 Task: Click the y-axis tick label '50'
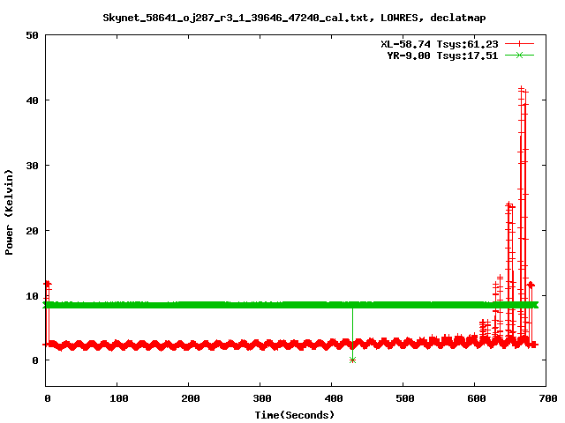tap(33, 35)
